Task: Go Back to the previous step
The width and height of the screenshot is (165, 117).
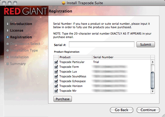Action: click(122, 110)
